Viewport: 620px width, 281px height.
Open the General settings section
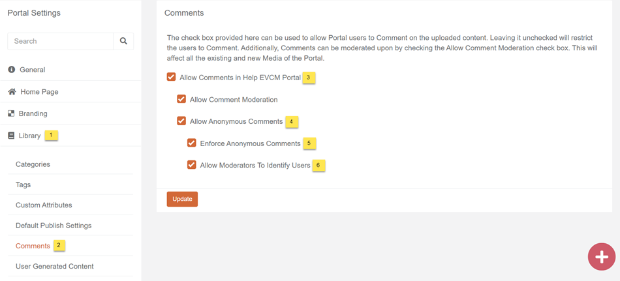click(x=33, y=70)
